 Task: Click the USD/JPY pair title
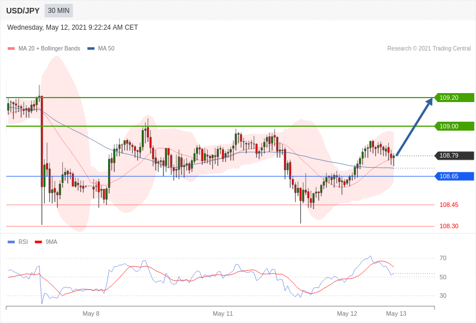(x=23, y=11)
